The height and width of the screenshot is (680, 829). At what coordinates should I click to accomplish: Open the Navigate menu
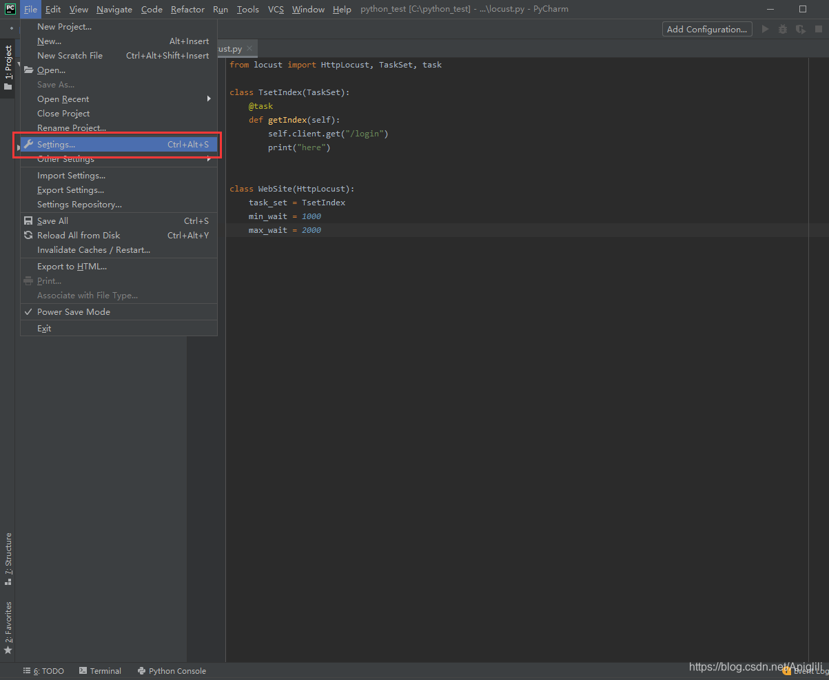pyautogui.click(x=114, y=10)
